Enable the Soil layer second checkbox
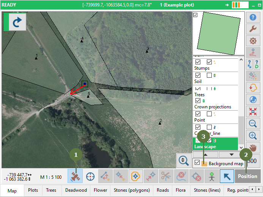The height and width of the screenshot is (197, 263). [x=209, y=75]
